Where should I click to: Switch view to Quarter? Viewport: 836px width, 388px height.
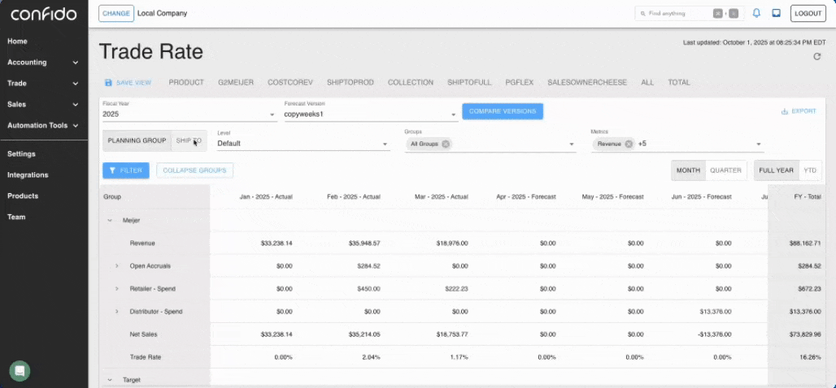click(725, 170)
